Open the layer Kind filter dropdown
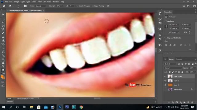Image resolution: width=197 pixels, height=110 pixels. tap(170, 64)
